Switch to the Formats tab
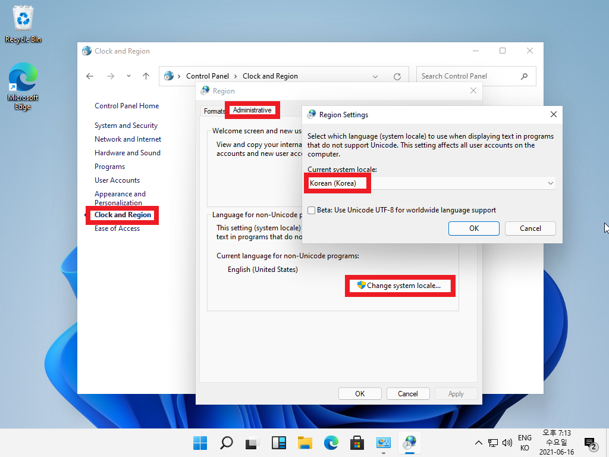 (214, 111)
